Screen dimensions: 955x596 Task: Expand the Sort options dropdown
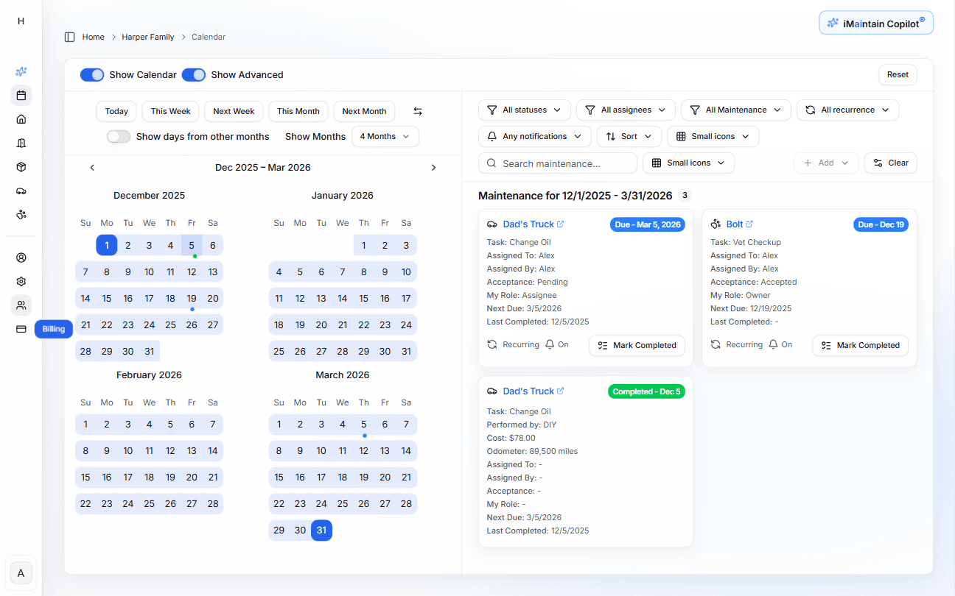tap(628, 136)
